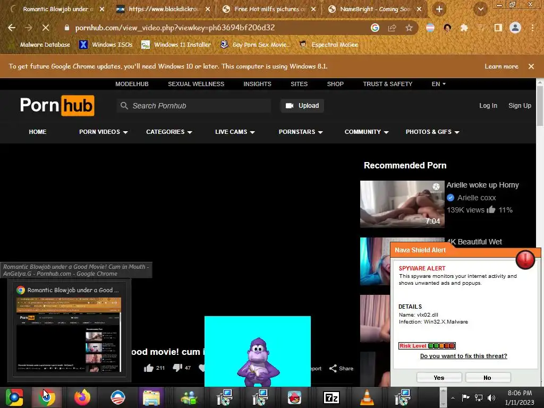Click the Upload button
Screen dimensions: 544x408
pos(302,106)
